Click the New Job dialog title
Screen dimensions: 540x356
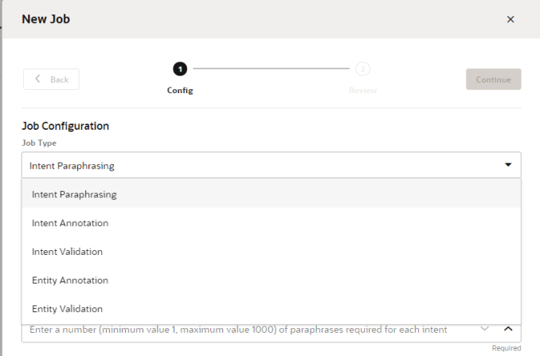pos(46,19)
